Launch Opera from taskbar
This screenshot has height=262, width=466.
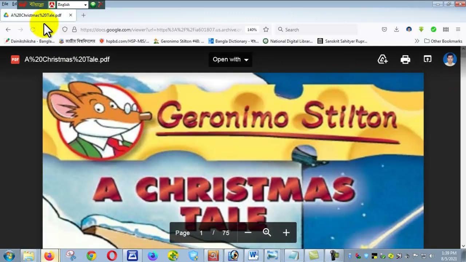(112, 256)
